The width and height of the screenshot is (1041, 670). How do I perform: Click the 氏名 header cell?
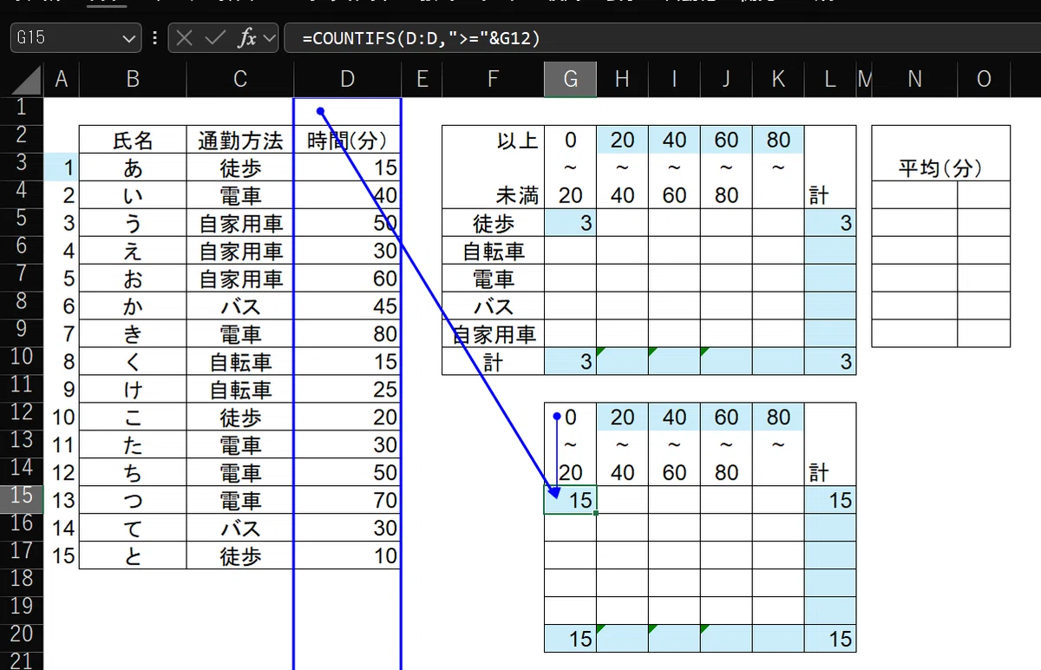pyautogui.click(x=133, y=140)
